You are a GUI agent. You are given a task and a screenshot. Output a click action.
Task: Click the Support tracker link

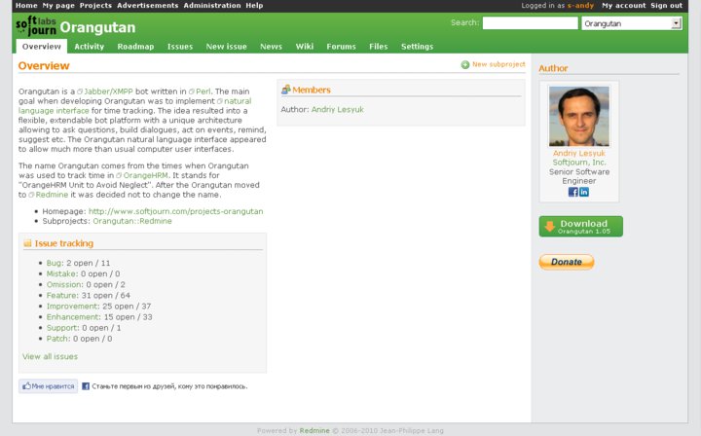63,327
